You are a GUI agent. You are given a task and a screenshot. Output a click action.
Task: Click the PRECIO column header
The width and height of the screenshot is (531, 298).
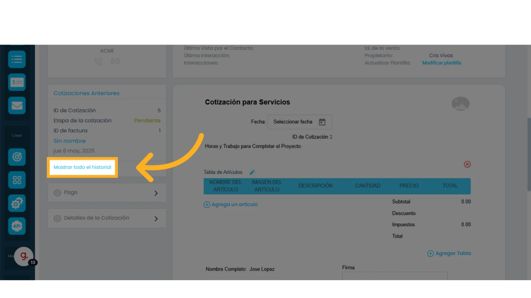pos(409,186)
